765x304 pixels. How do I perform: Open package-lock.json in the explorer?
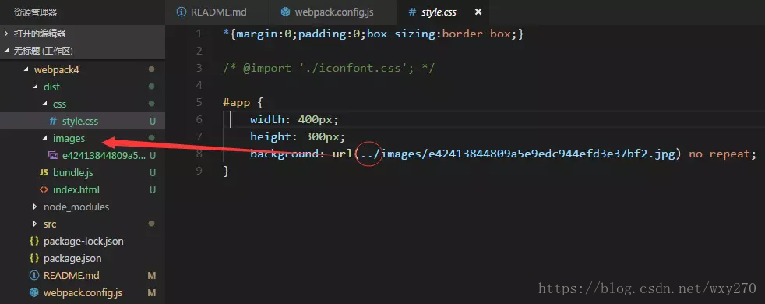[83, 241]
